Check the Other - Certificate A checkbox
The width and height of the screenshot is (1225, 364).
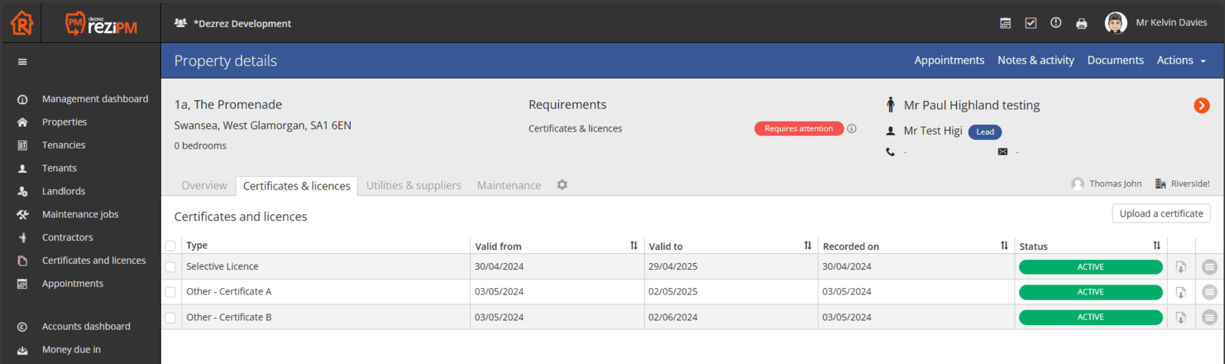pos(170,292)
